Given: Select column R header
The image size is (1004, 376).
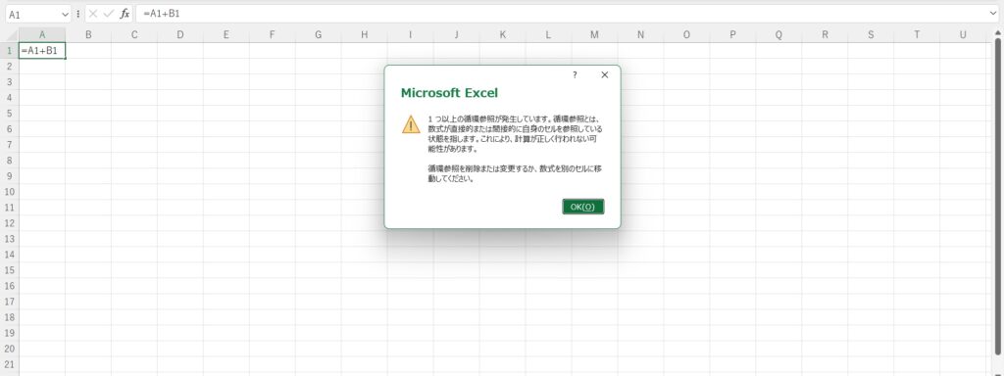Looking at the screenshot, I should (x=825, y=35).
